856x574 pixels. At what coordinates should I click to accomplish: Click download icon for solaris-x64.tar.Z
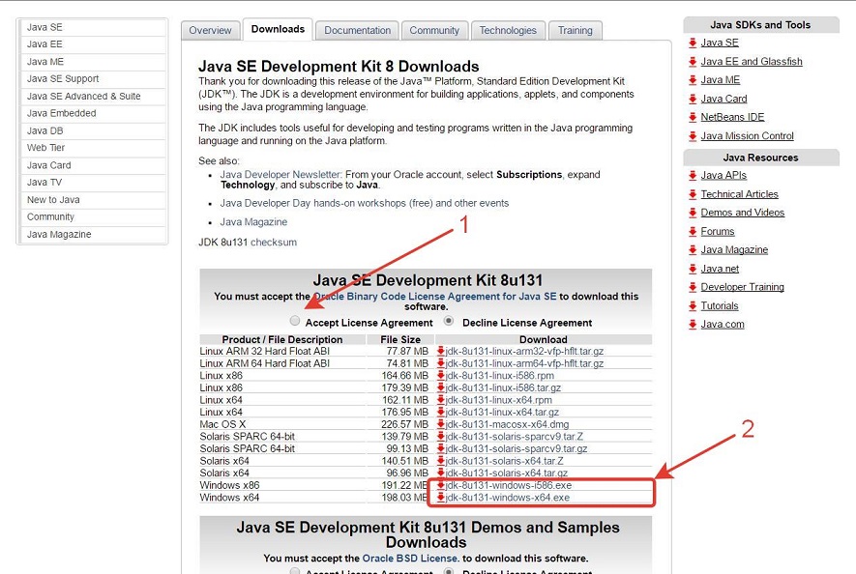pos(440,461)
